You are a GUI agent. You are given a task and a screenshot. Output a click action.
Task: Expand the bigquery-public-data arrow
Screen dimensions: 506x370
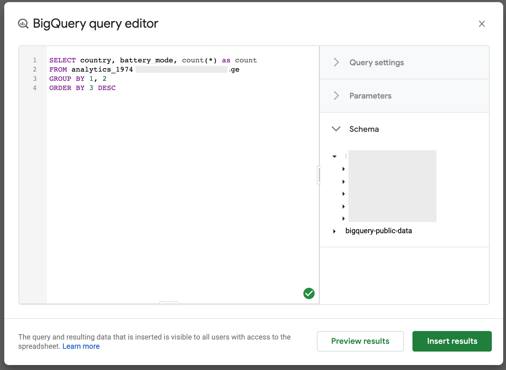click(x=334, y=231)
